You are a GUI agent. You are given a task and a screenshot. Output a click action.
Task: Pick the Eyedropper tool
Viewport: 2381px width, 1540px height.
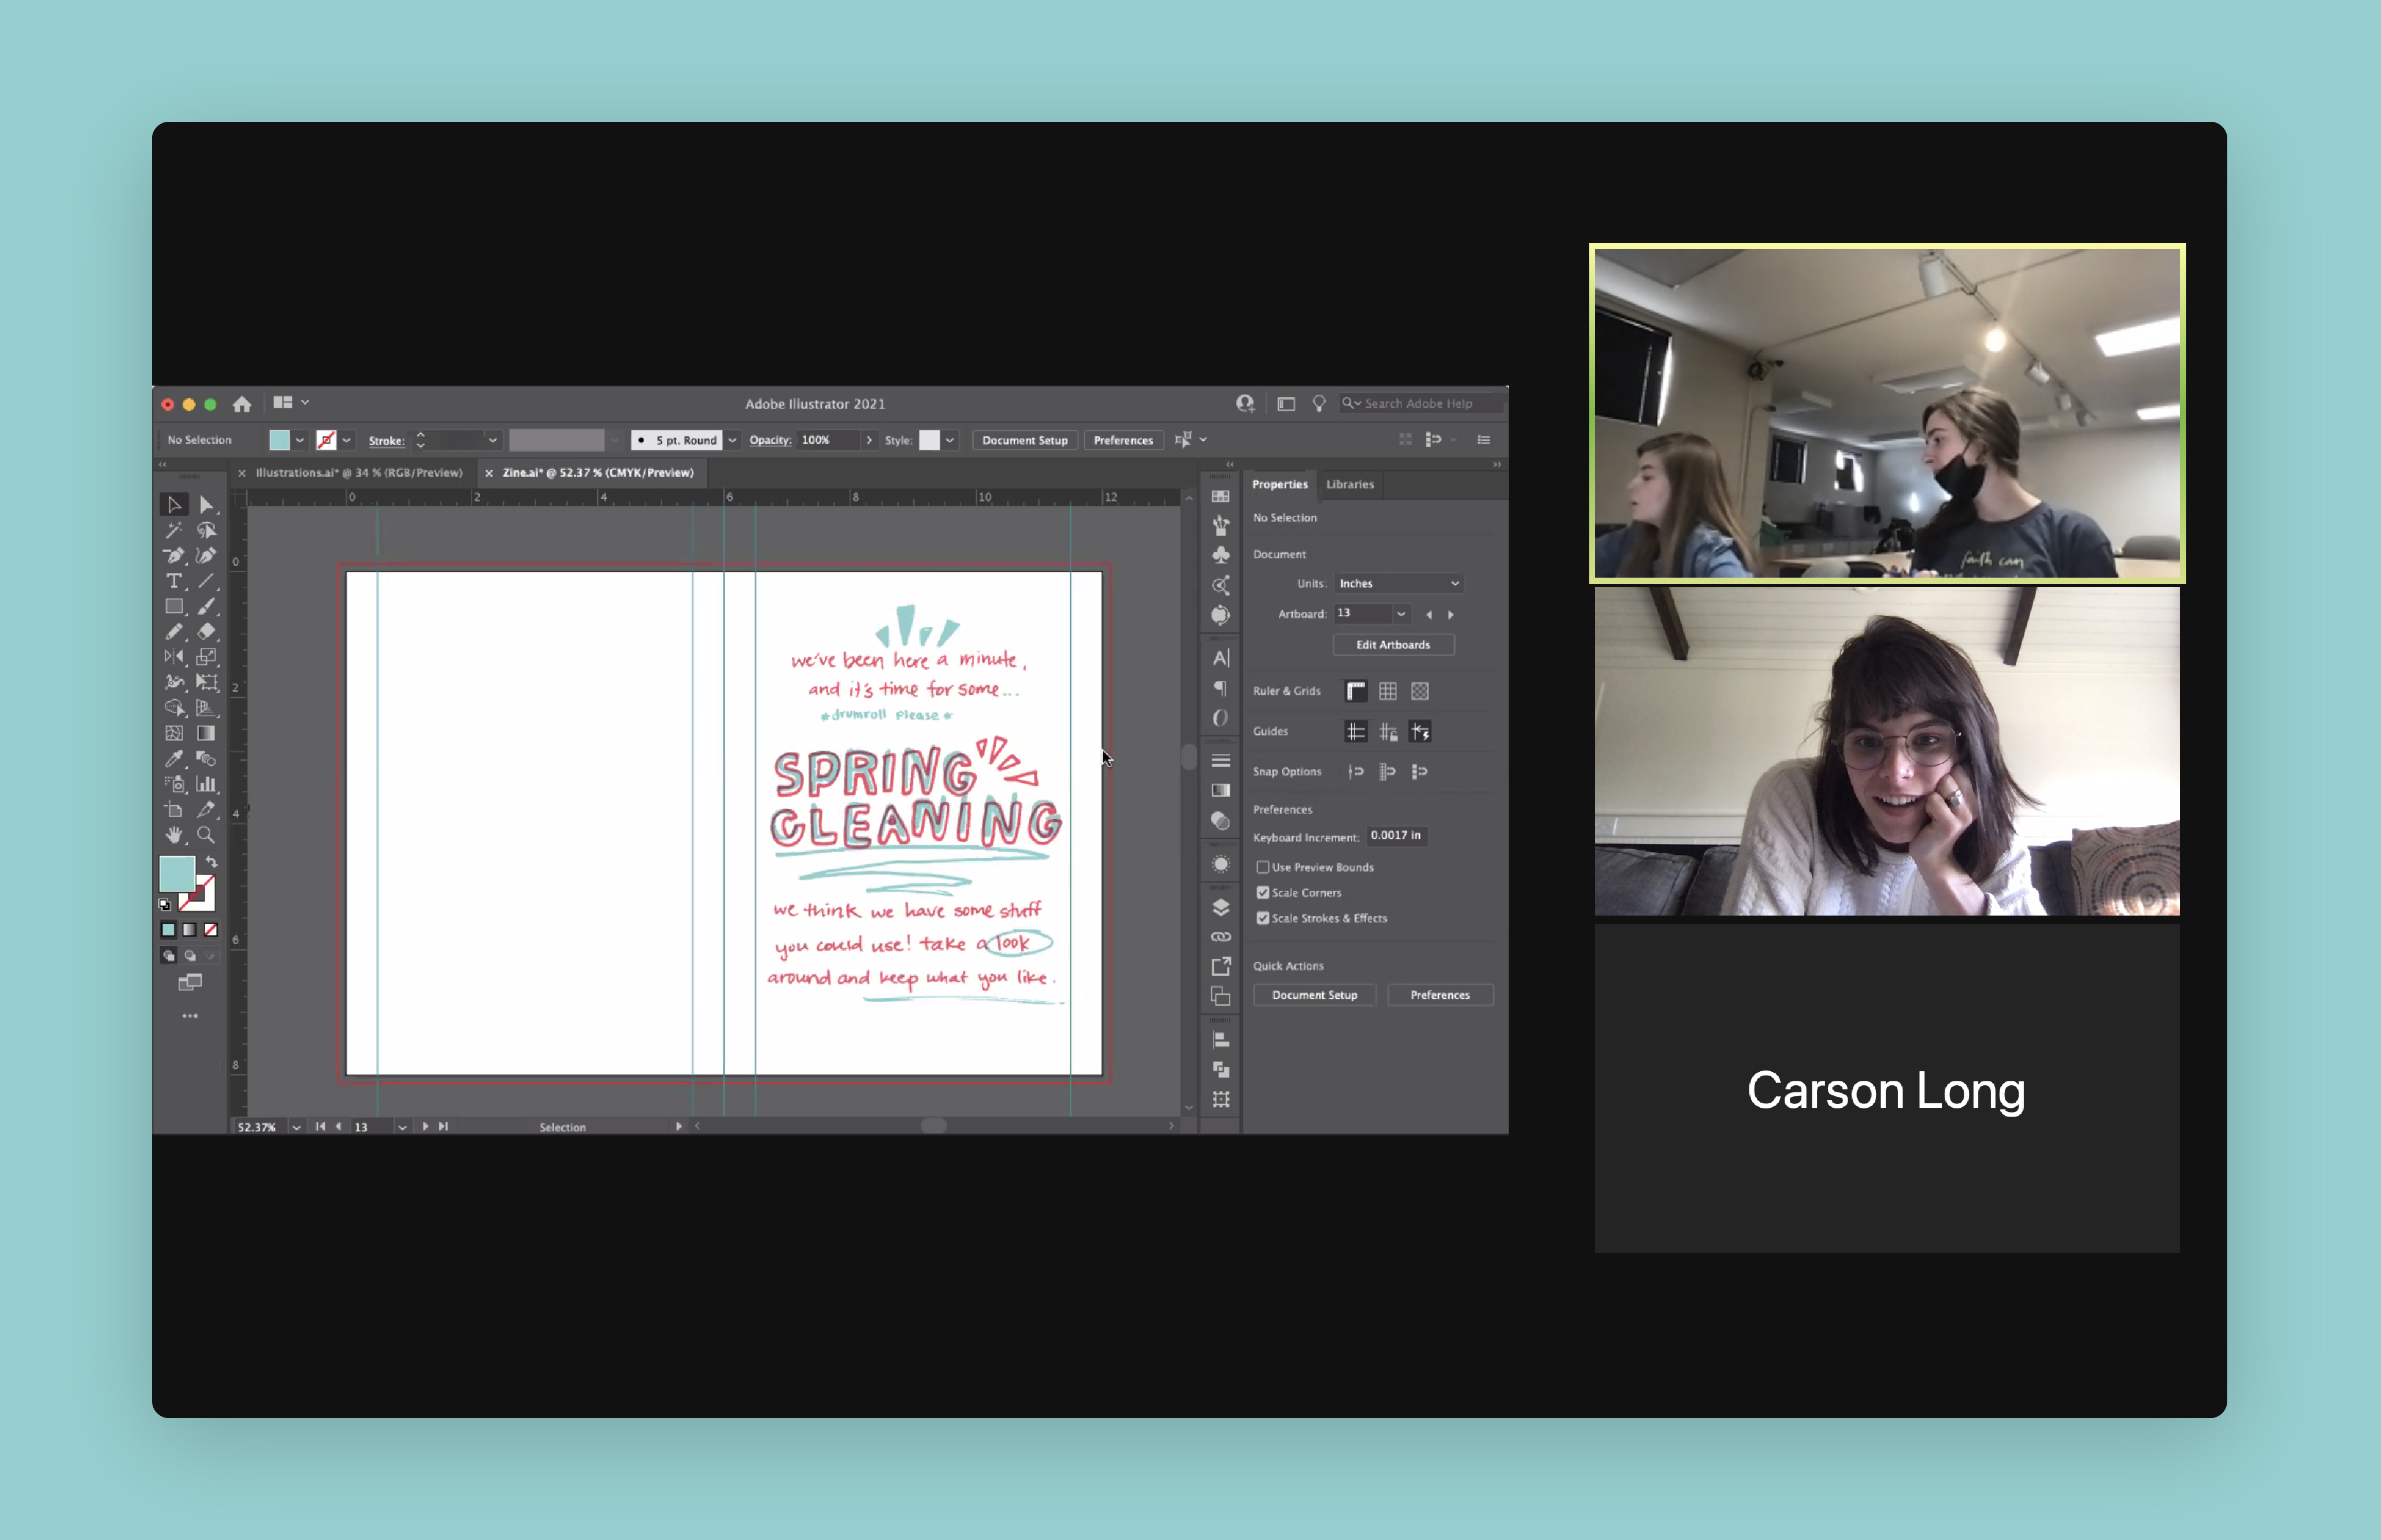tap(174, 759)
